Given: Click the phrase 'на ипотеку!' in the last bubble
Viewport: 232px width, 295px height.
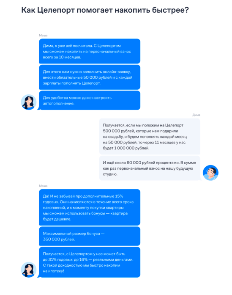Looking at the screenshot, I should point(54,271).
